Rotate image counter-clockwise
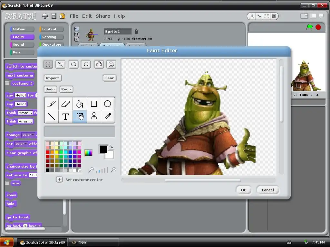Screen dimensions: 330x247 coord(73,64)
